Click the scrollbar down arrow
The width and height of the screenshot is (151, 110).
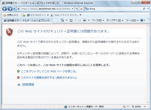148,103
